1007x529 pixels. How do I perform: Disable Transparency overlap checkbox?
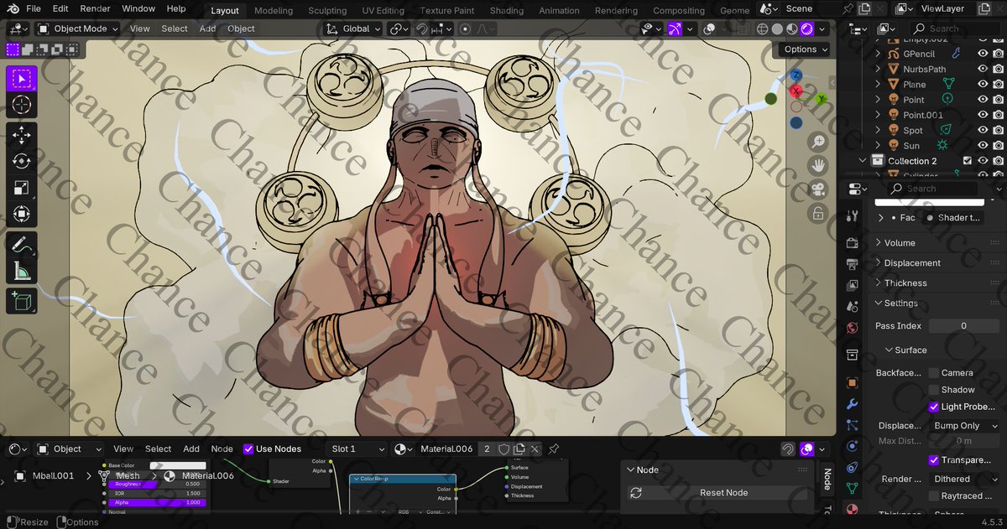click(x=934, y=460)
